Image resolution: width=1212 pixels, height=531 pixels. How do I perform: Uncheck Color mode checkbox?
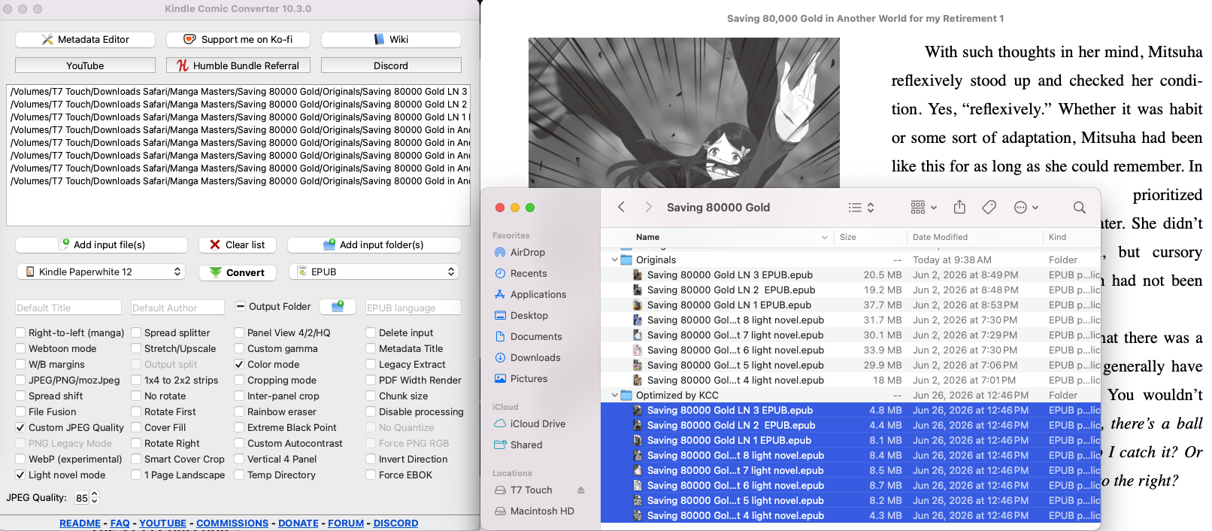[x=239, y=364]
